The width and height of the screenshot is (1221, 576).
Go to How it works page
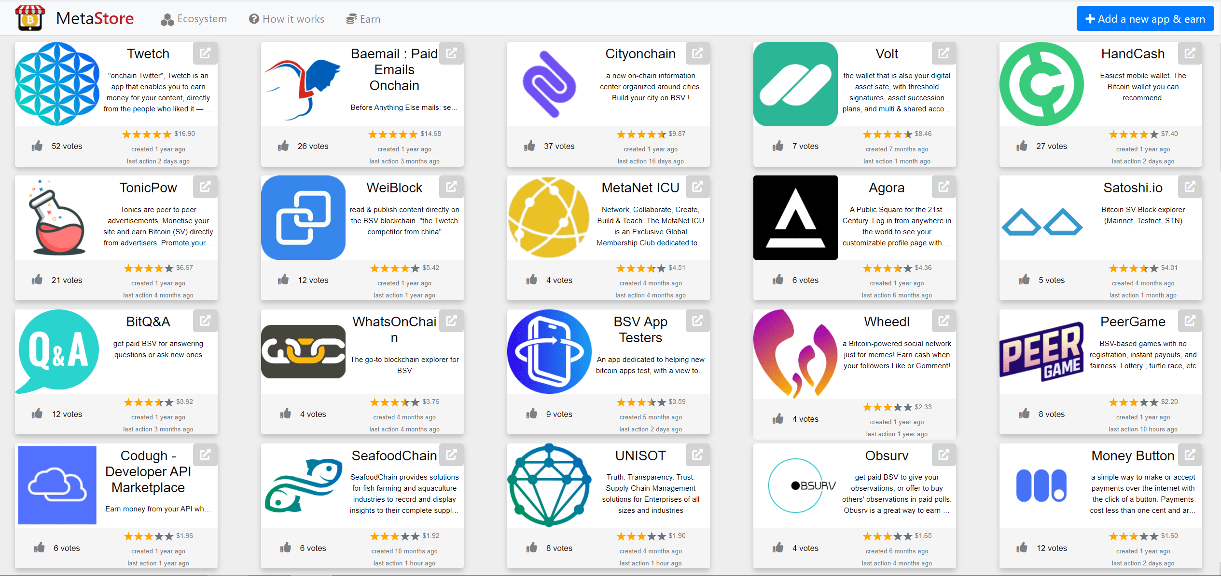pyautogui.click(x=287, y=19)
